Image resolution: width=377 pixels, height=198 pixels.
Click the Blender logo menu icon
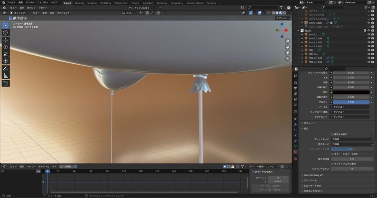(3, 3)
